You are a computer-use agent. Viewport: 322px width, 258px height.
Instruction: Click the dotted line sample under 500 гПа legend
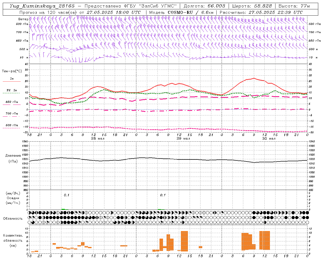(11, 128)
